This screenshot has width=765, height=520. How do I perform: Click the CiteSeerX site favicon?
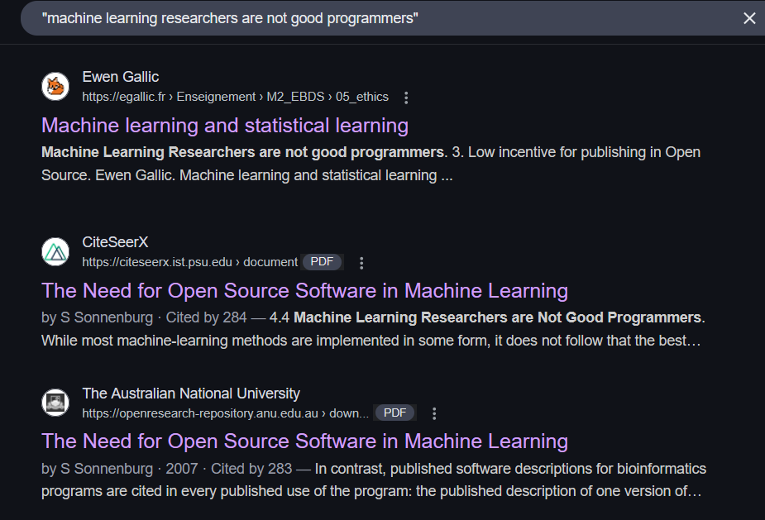click(55, 252)
